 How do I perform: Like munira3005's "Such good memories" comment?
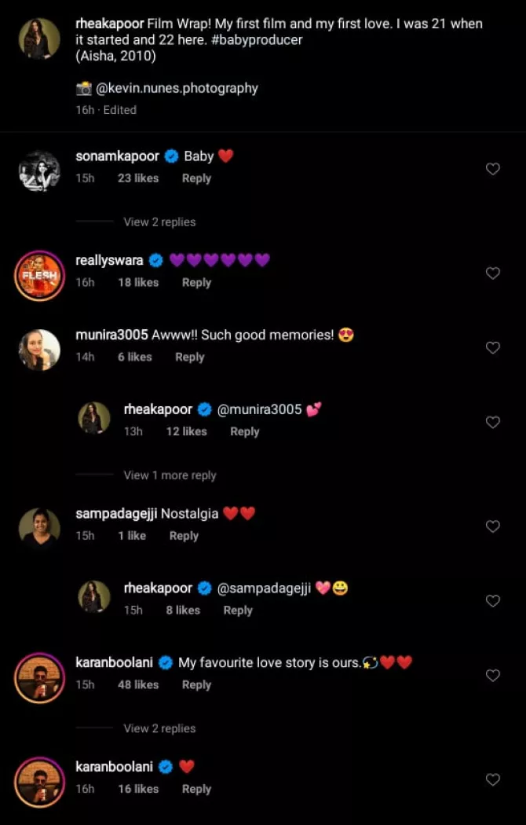pyautogui.click(x=493, y=348)
